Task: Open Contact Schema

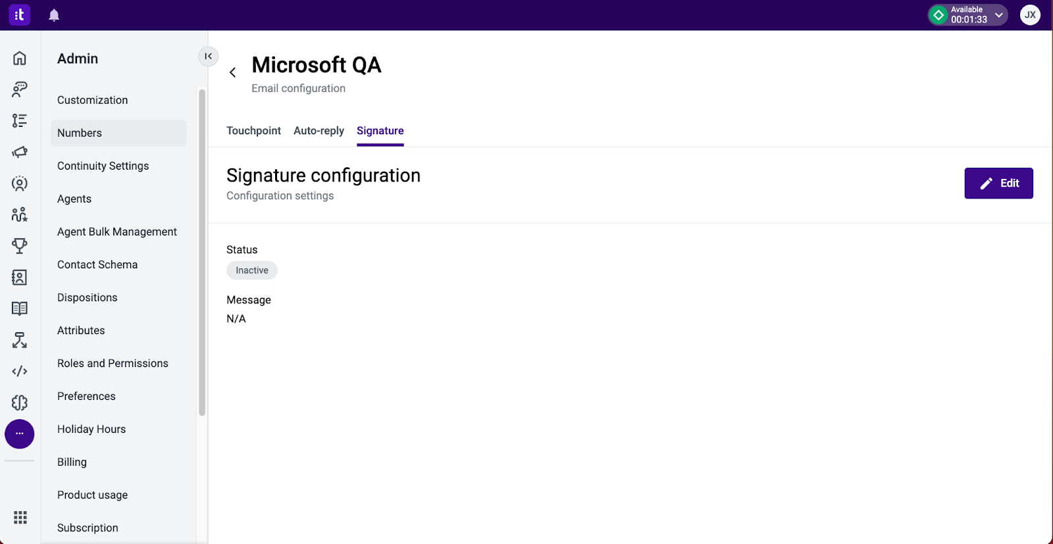Action: [118, 264]
